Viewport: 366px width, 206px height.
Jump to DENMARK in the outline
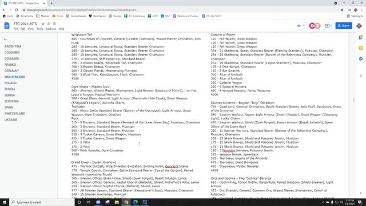[x=11, y=58]
